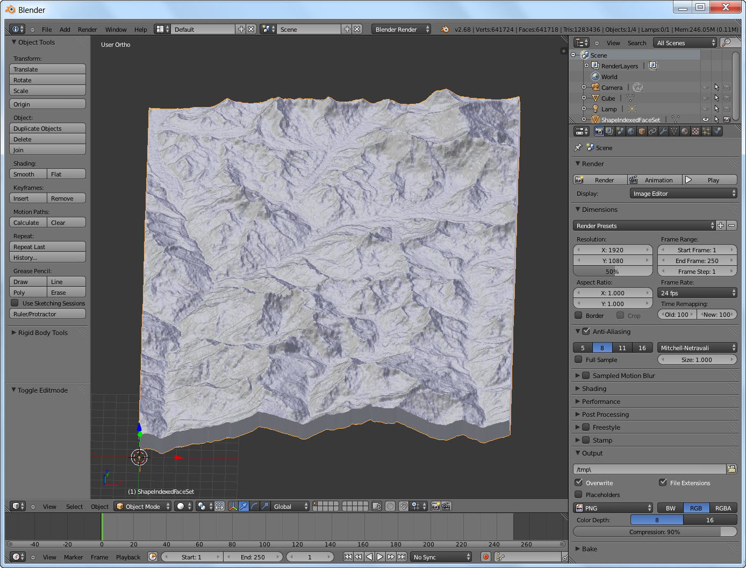Viewport: 746px width, 568px height.
Task: Click the Repeat Last button in Object Tools
Action: [x=47, y=246]
